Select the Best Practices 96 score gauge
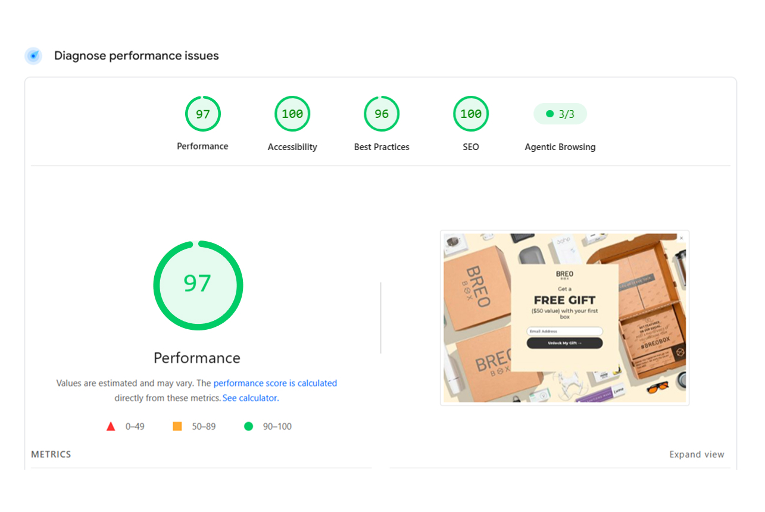 [x=382, y=114]
